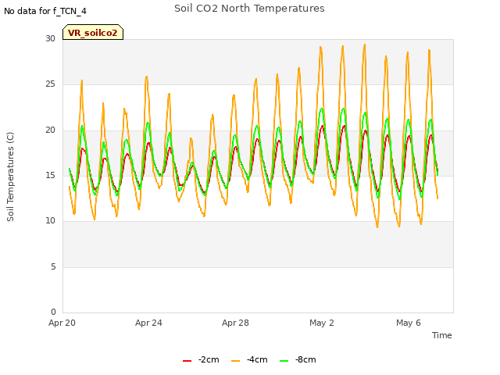Click the 10 y-axis tick label
The width and height of the screenshot is (500, 375).
(50, 220)
